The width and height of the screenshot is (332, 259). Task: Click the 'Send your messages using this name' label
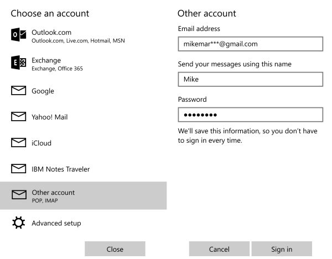point(235,64)
